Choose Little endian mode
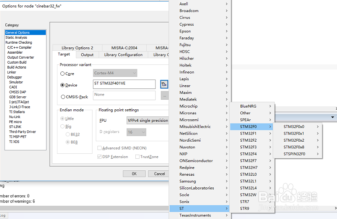The image size is (337, 219). pos(62,118)
